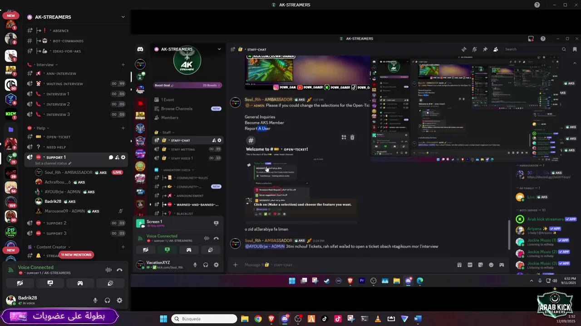Click the Búsqueda taskbar search box
The width and height of the screenshot is (581, 326).
point(204,319)
